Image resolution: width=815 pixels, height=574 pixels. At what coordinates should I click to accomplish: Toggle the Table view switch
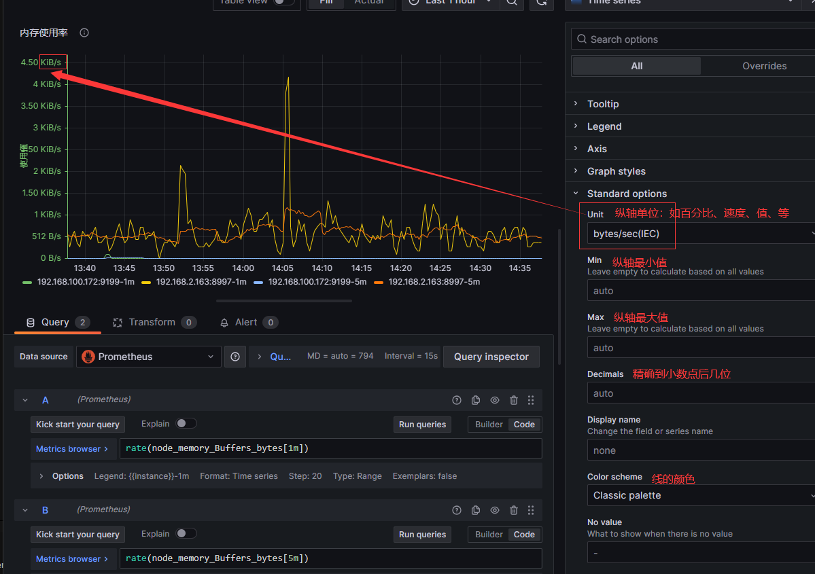point(283,2)
